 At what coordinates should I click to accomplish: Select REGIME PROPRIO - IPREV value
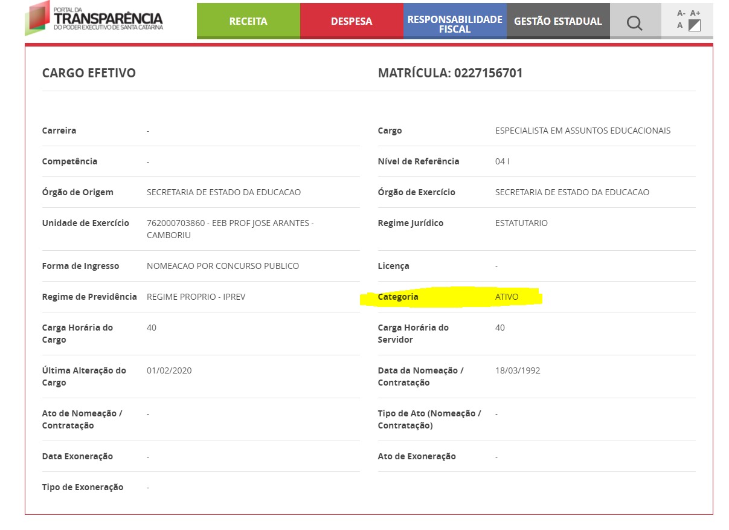tap(196, 297)
